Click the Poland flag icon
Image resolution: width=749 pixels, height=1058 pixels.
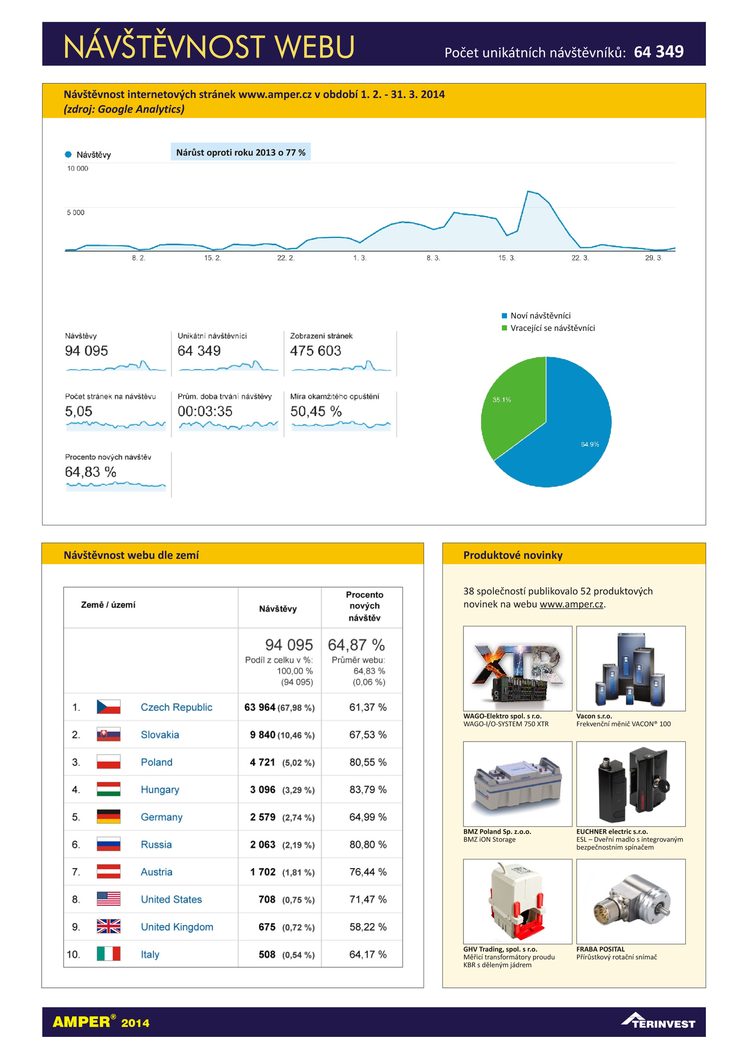108,762
